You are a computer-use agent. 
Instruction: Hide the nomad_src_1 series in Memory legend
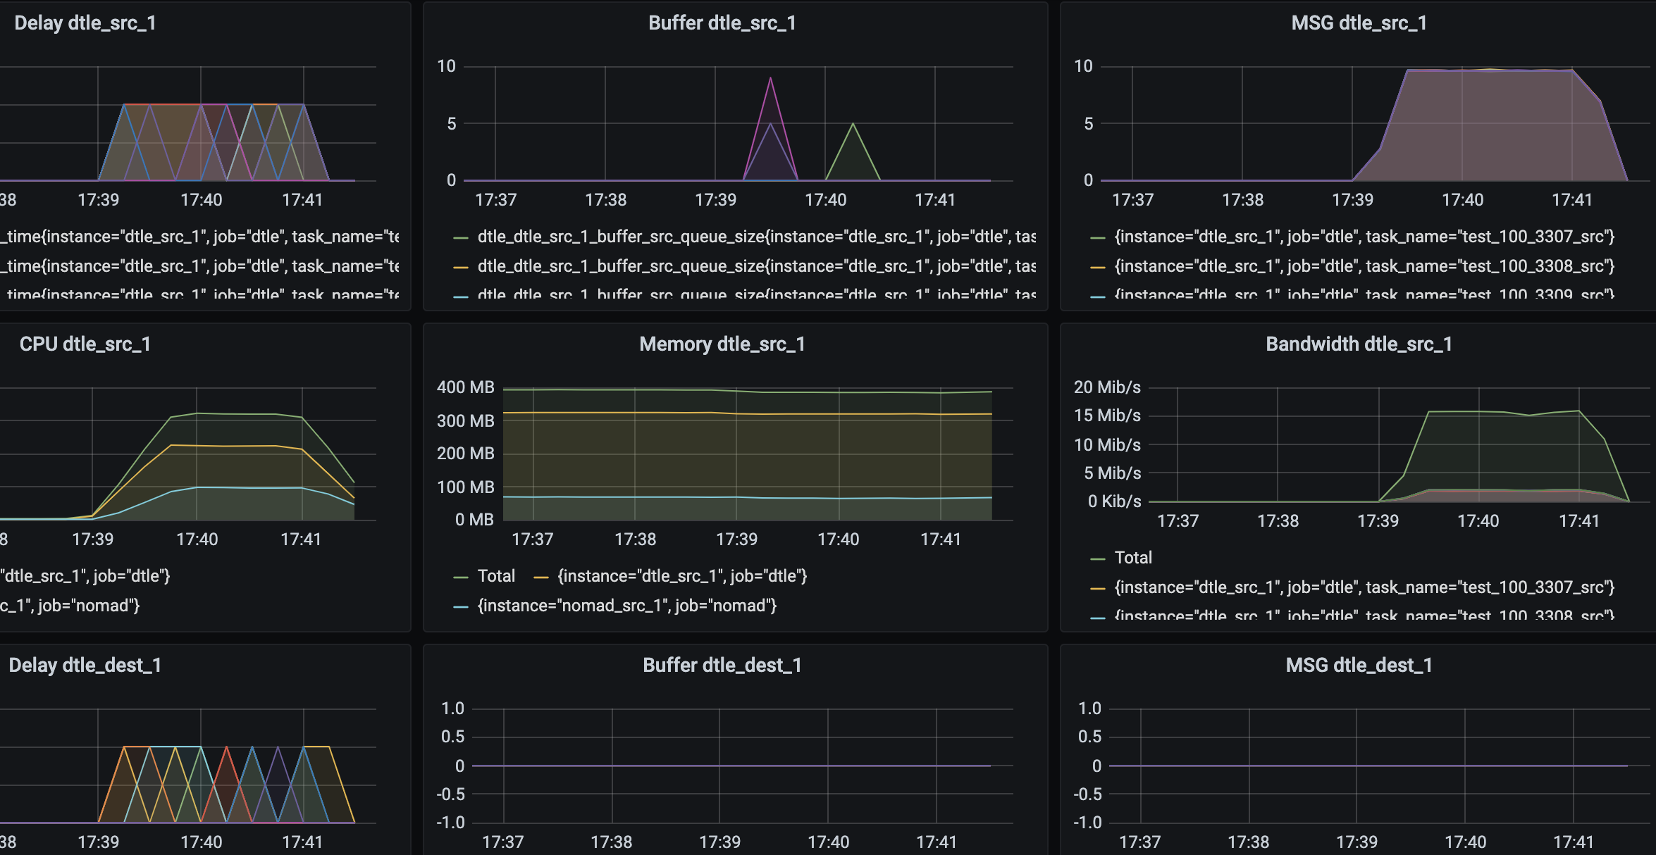pos(626,605)
